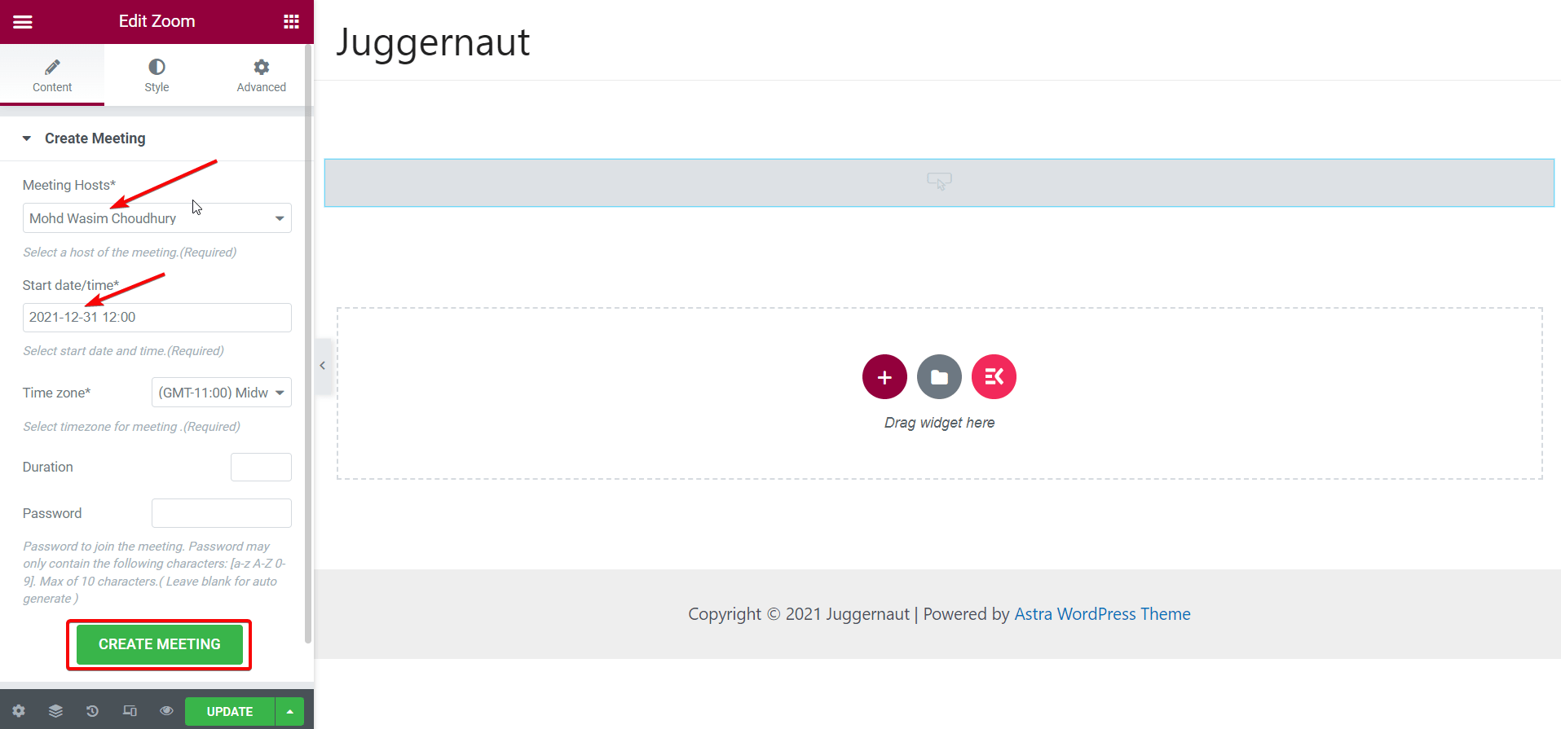1561x729 pixels.
Task: Collapse the editor panel with the chevron
Action: point(323,366)
